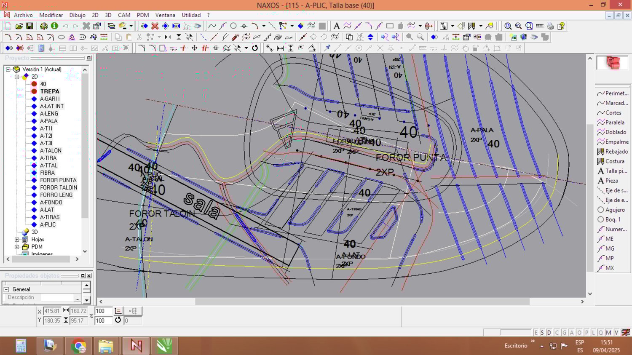Open file with the folder icon

[19, 26]
